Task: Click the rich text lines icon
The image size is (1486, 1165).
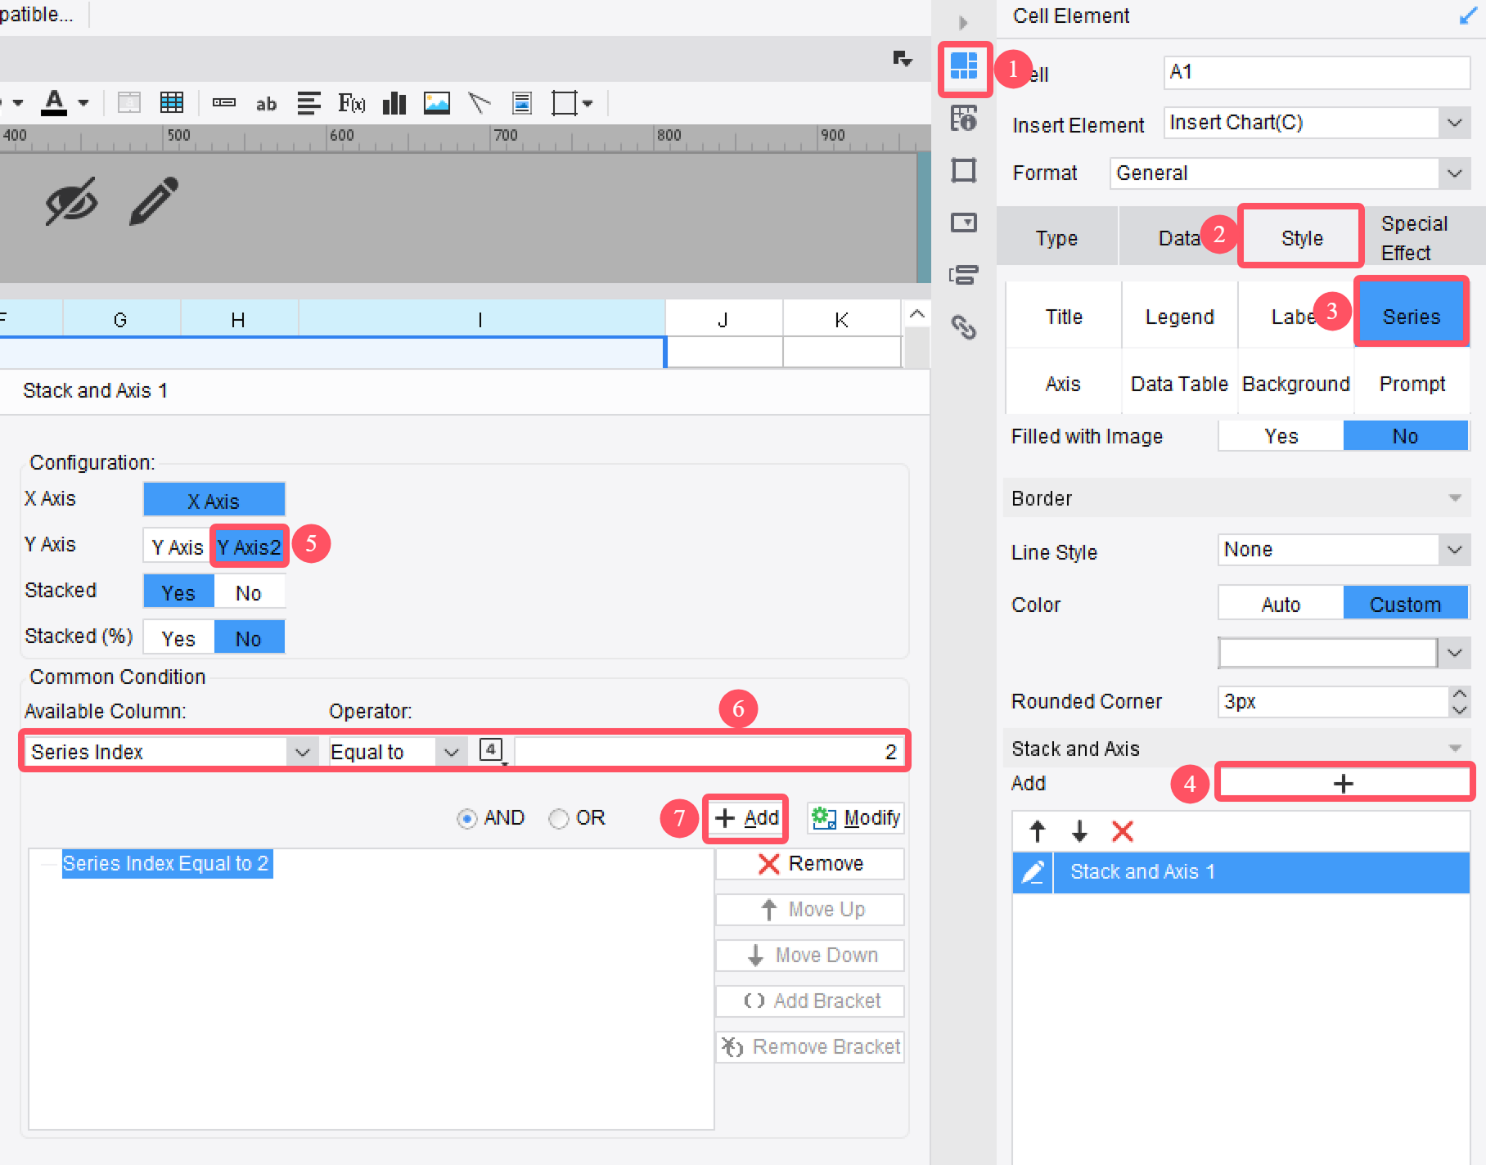Action: click(308, 103)
